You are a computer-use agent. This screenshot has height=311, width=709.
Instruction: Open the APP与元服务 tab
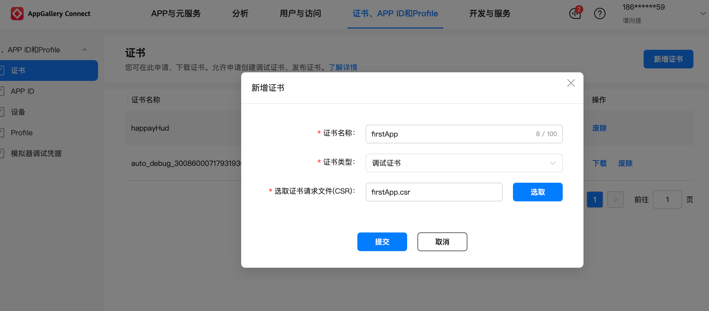[176, 13]
